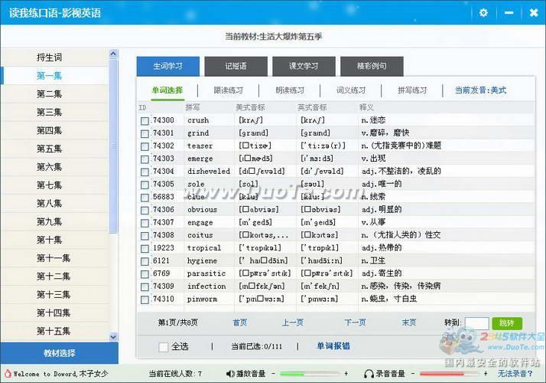Go to first page via 首页
This screenshot has height=383, width=546.
[x=240, y=322]
